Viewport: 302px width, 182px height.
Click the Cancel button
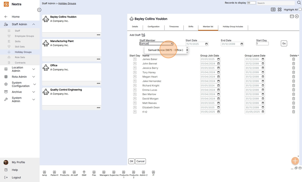pos(140,161)
